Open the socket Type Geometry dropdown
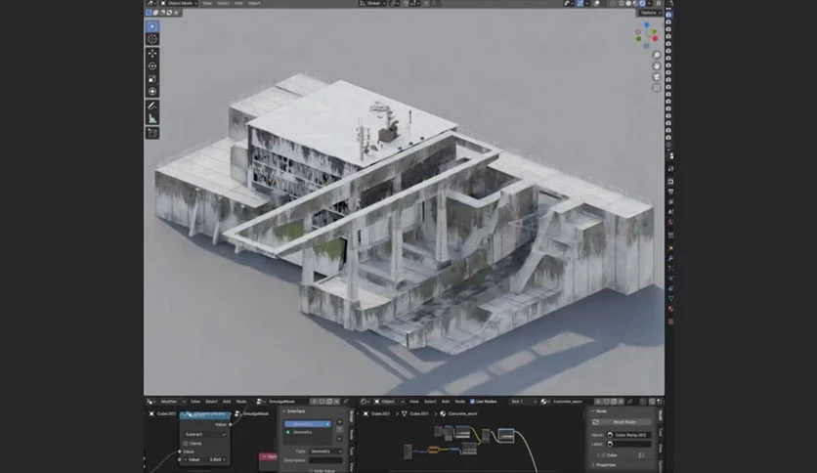Image resolution: width=817 pixels, height=473 pixels. (325, 451)
